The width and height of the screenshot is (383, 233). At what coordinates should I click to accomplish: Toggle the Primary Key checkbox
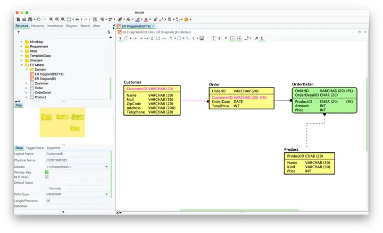point(47,172)
